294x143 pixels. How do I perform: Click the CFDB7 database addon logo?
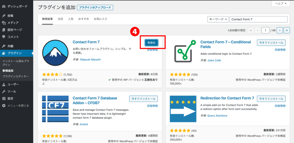55,109
